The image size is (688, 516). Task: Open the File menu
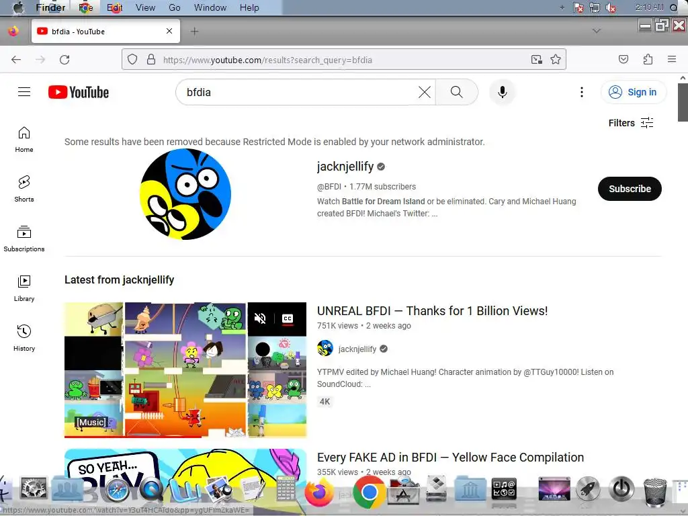click(x=86, y=7)
